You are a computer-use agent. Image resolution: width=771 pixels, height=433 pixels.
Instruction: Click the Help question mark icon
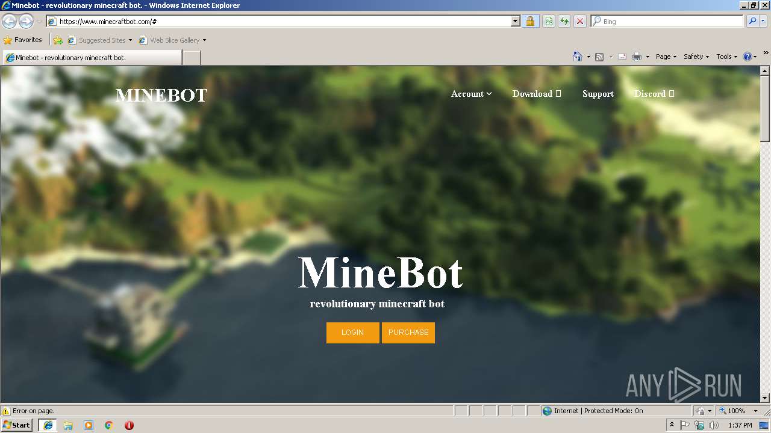coord(748,57)
